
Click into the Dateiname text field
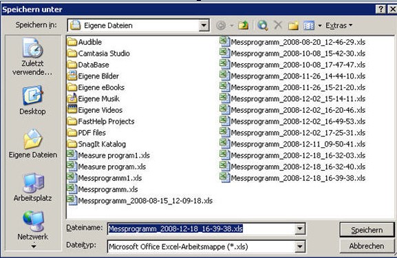coord(202,229)
